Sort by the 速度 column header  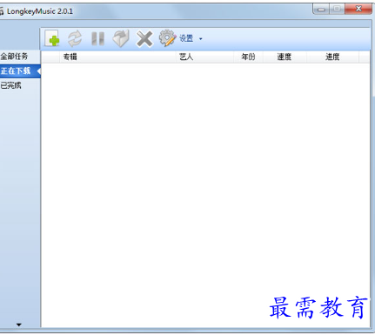click(x=285, y=57)
